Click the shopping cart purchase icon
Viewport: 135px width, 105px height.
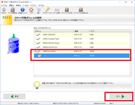click(38, 10)
